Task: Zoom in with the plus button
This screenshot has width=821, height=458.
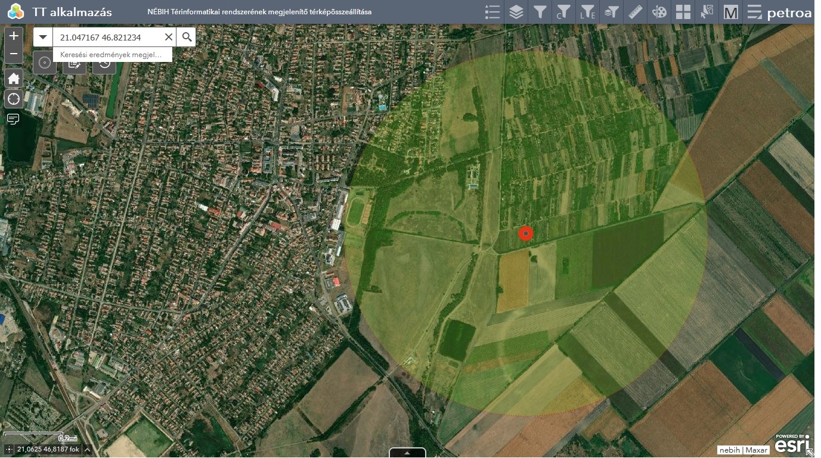Action: [14, 36]
